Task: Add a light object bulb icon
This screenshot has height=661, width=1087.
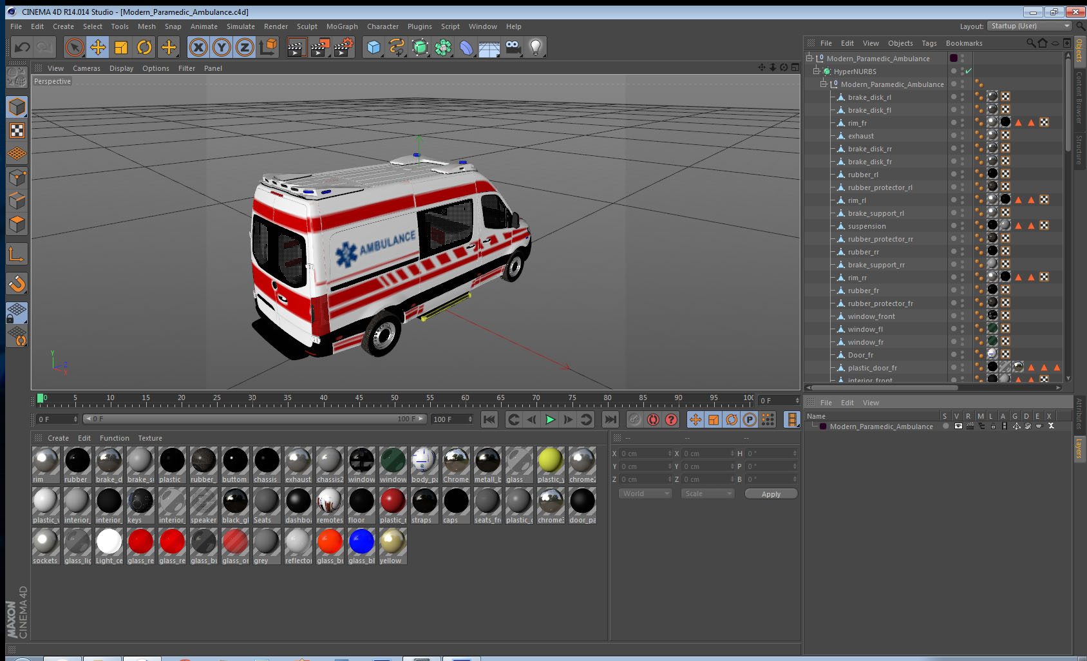Action: tap(536, 47)
